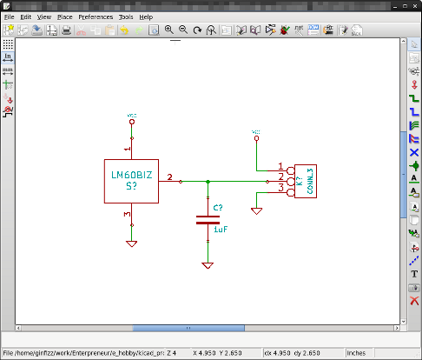Open the Preferences menu

tap(96, 17)
